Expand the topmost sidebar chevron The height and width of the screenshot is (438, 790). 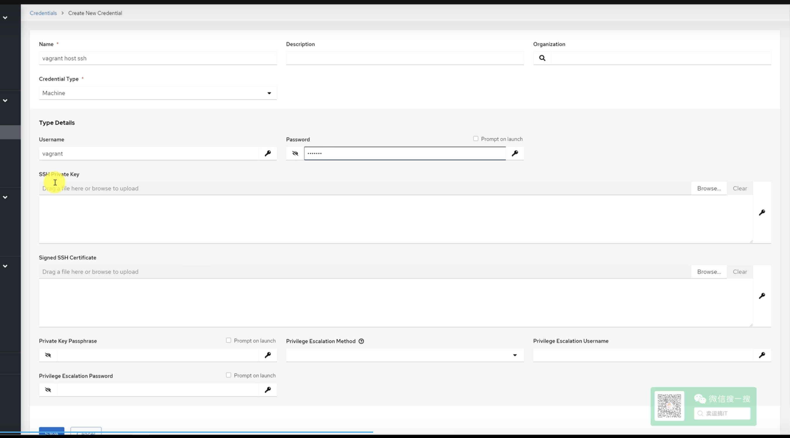click(x=5, y=18)
